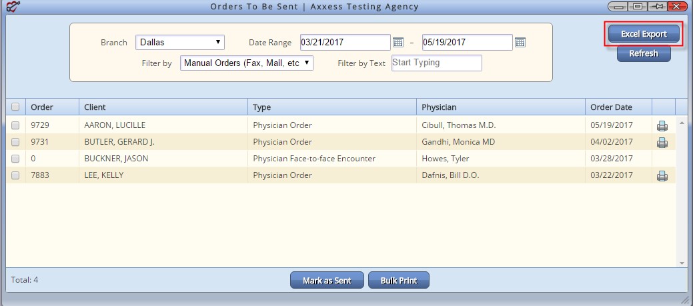Click the Axxess logo in title bar
The image size is (693, 306).
point(13,7)
